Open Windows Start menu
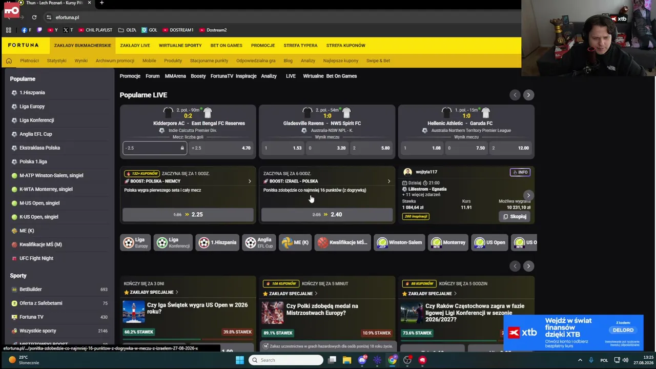Image resolution: width=656 pixels, height=369 pixels. [x=240, y=360]
